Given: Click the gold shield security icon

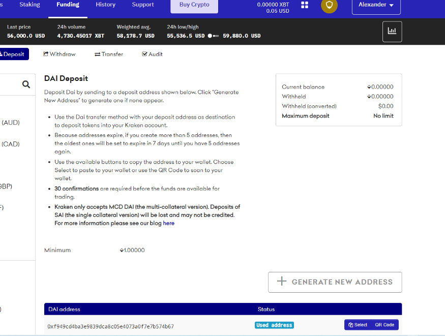Looking at the screenshot, I should coord(329,5).
